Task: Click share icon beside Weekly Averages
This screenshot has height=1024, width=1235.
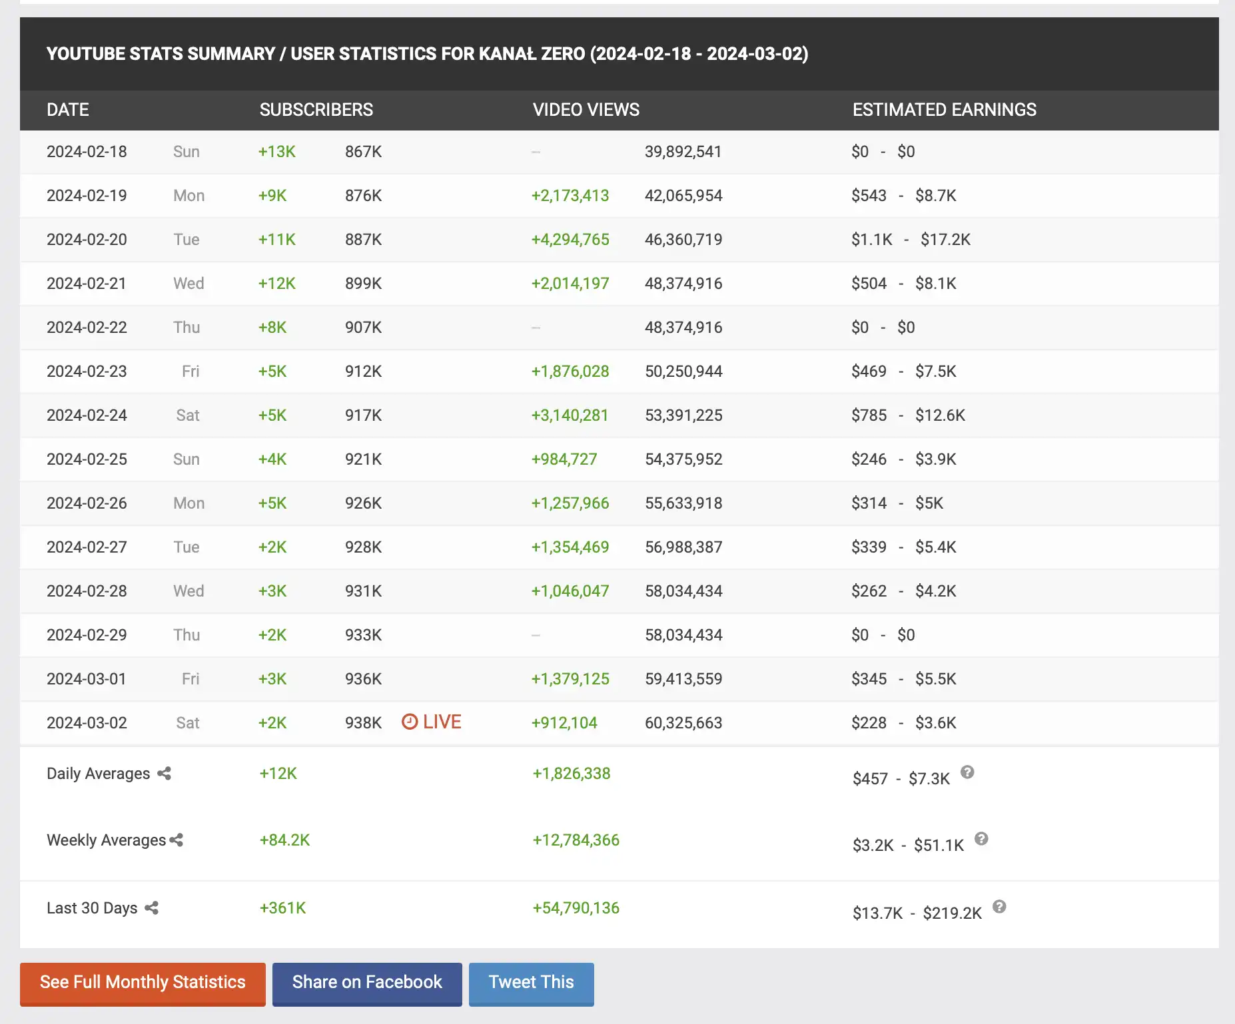Action: tap(177, 840)
